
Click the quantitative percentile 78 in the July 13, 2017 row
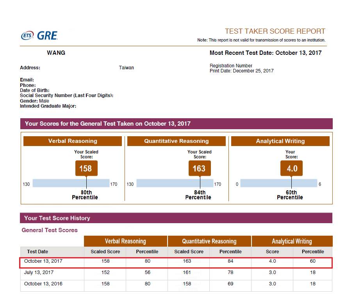[x=230, y=272]
